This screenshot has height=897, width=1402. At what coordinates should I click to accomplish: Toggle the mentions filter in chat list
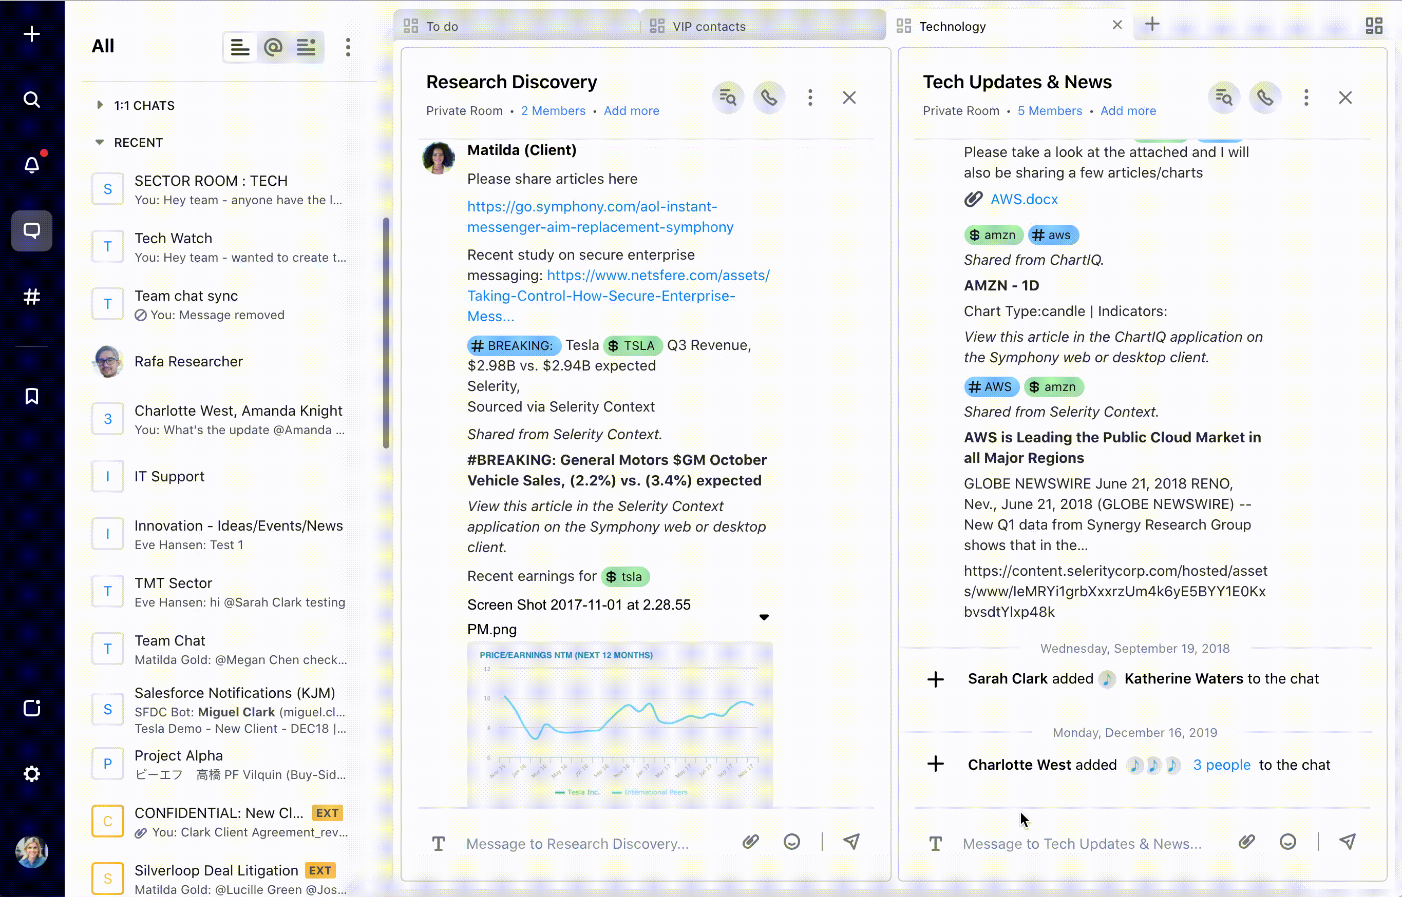pos(273,47)
